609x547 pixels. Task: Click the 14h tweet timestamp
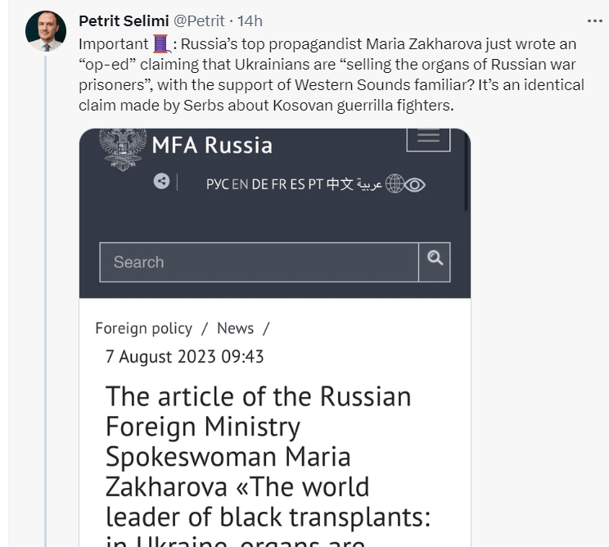tap(250, 20)
